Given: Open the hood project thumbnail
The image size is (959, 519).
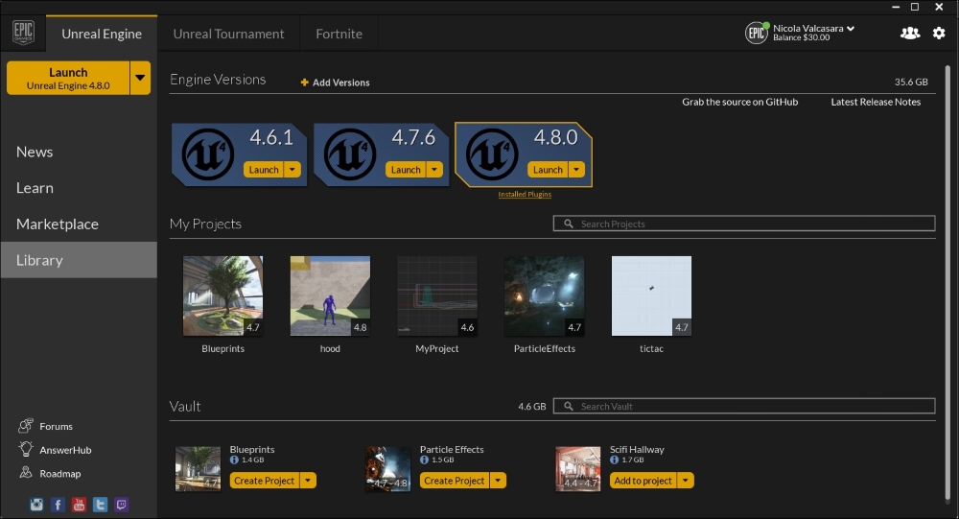Looking at the screenshot, I should click(330, 295).
